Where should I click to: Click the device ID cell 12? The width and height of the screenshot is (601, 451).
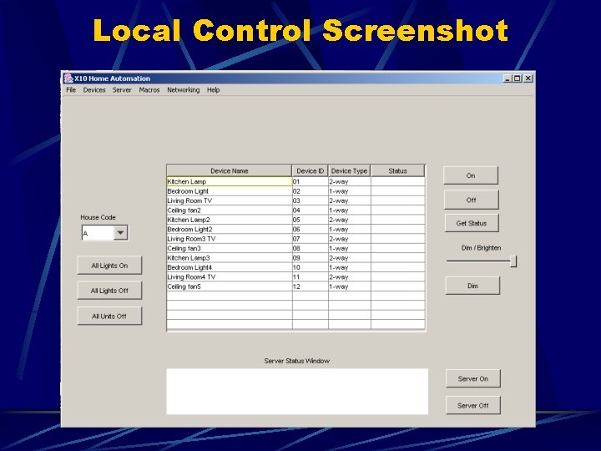tap(310, 286)
